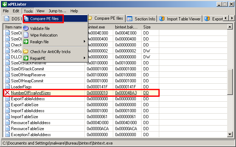Click the red X icon beside NumberOfRvaAndSizes
Viewport: 236px width, 147px height.
click(x=7, y=93)
